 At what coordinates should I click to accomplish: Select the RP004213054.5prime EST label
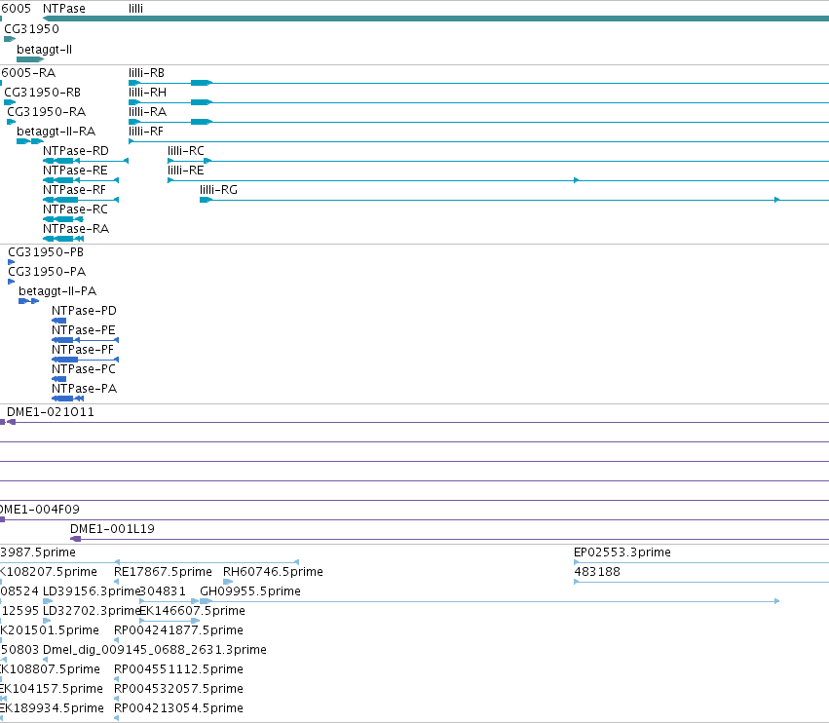pyautogui.click(x=178, y=709)
